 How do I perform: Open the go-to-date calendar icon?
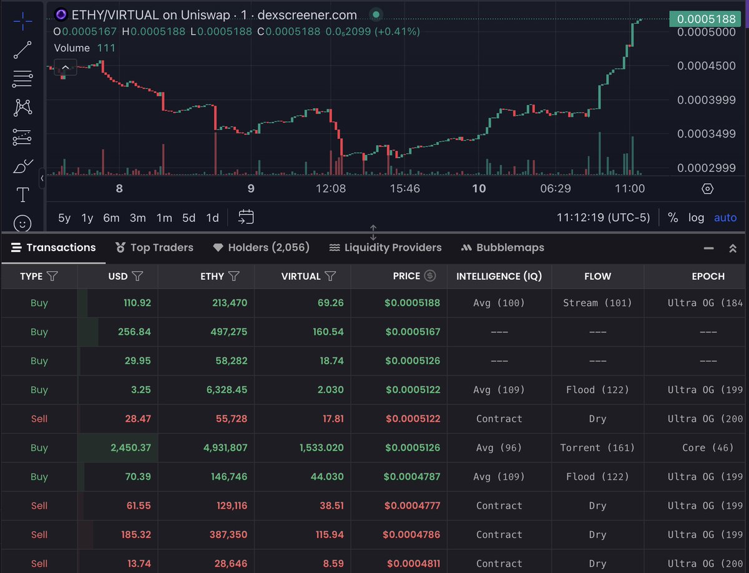click(x=246, y=217)
